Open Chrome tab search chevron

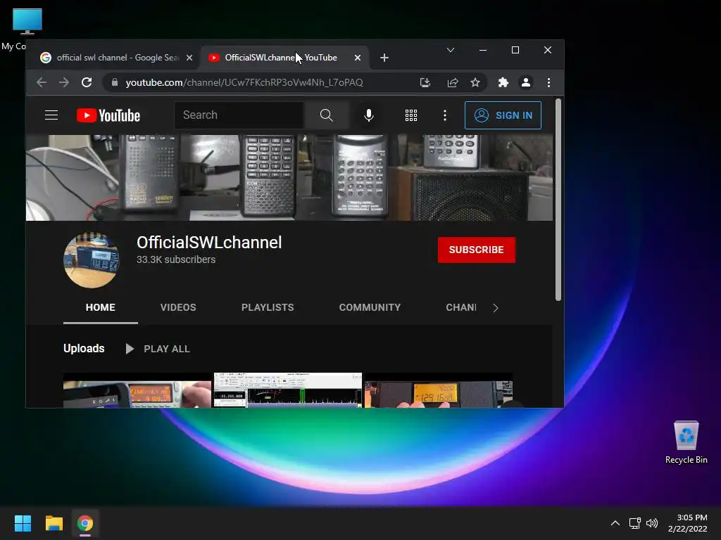[451, 50]
